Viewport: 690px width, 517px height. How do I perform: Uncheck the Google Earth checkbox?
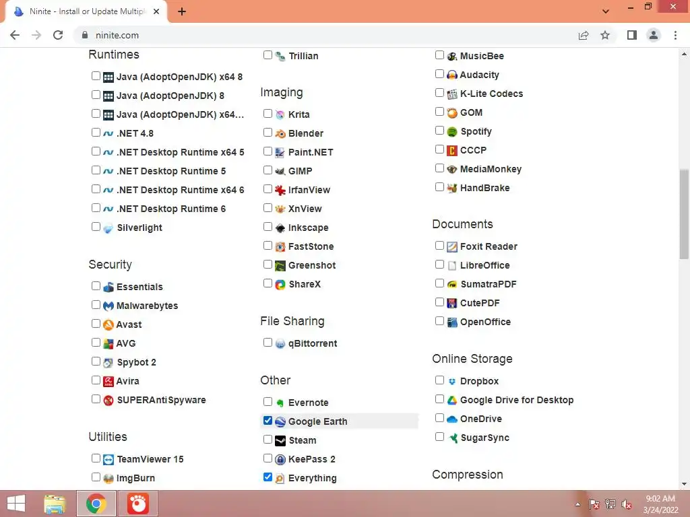click(x=268, y=421)
